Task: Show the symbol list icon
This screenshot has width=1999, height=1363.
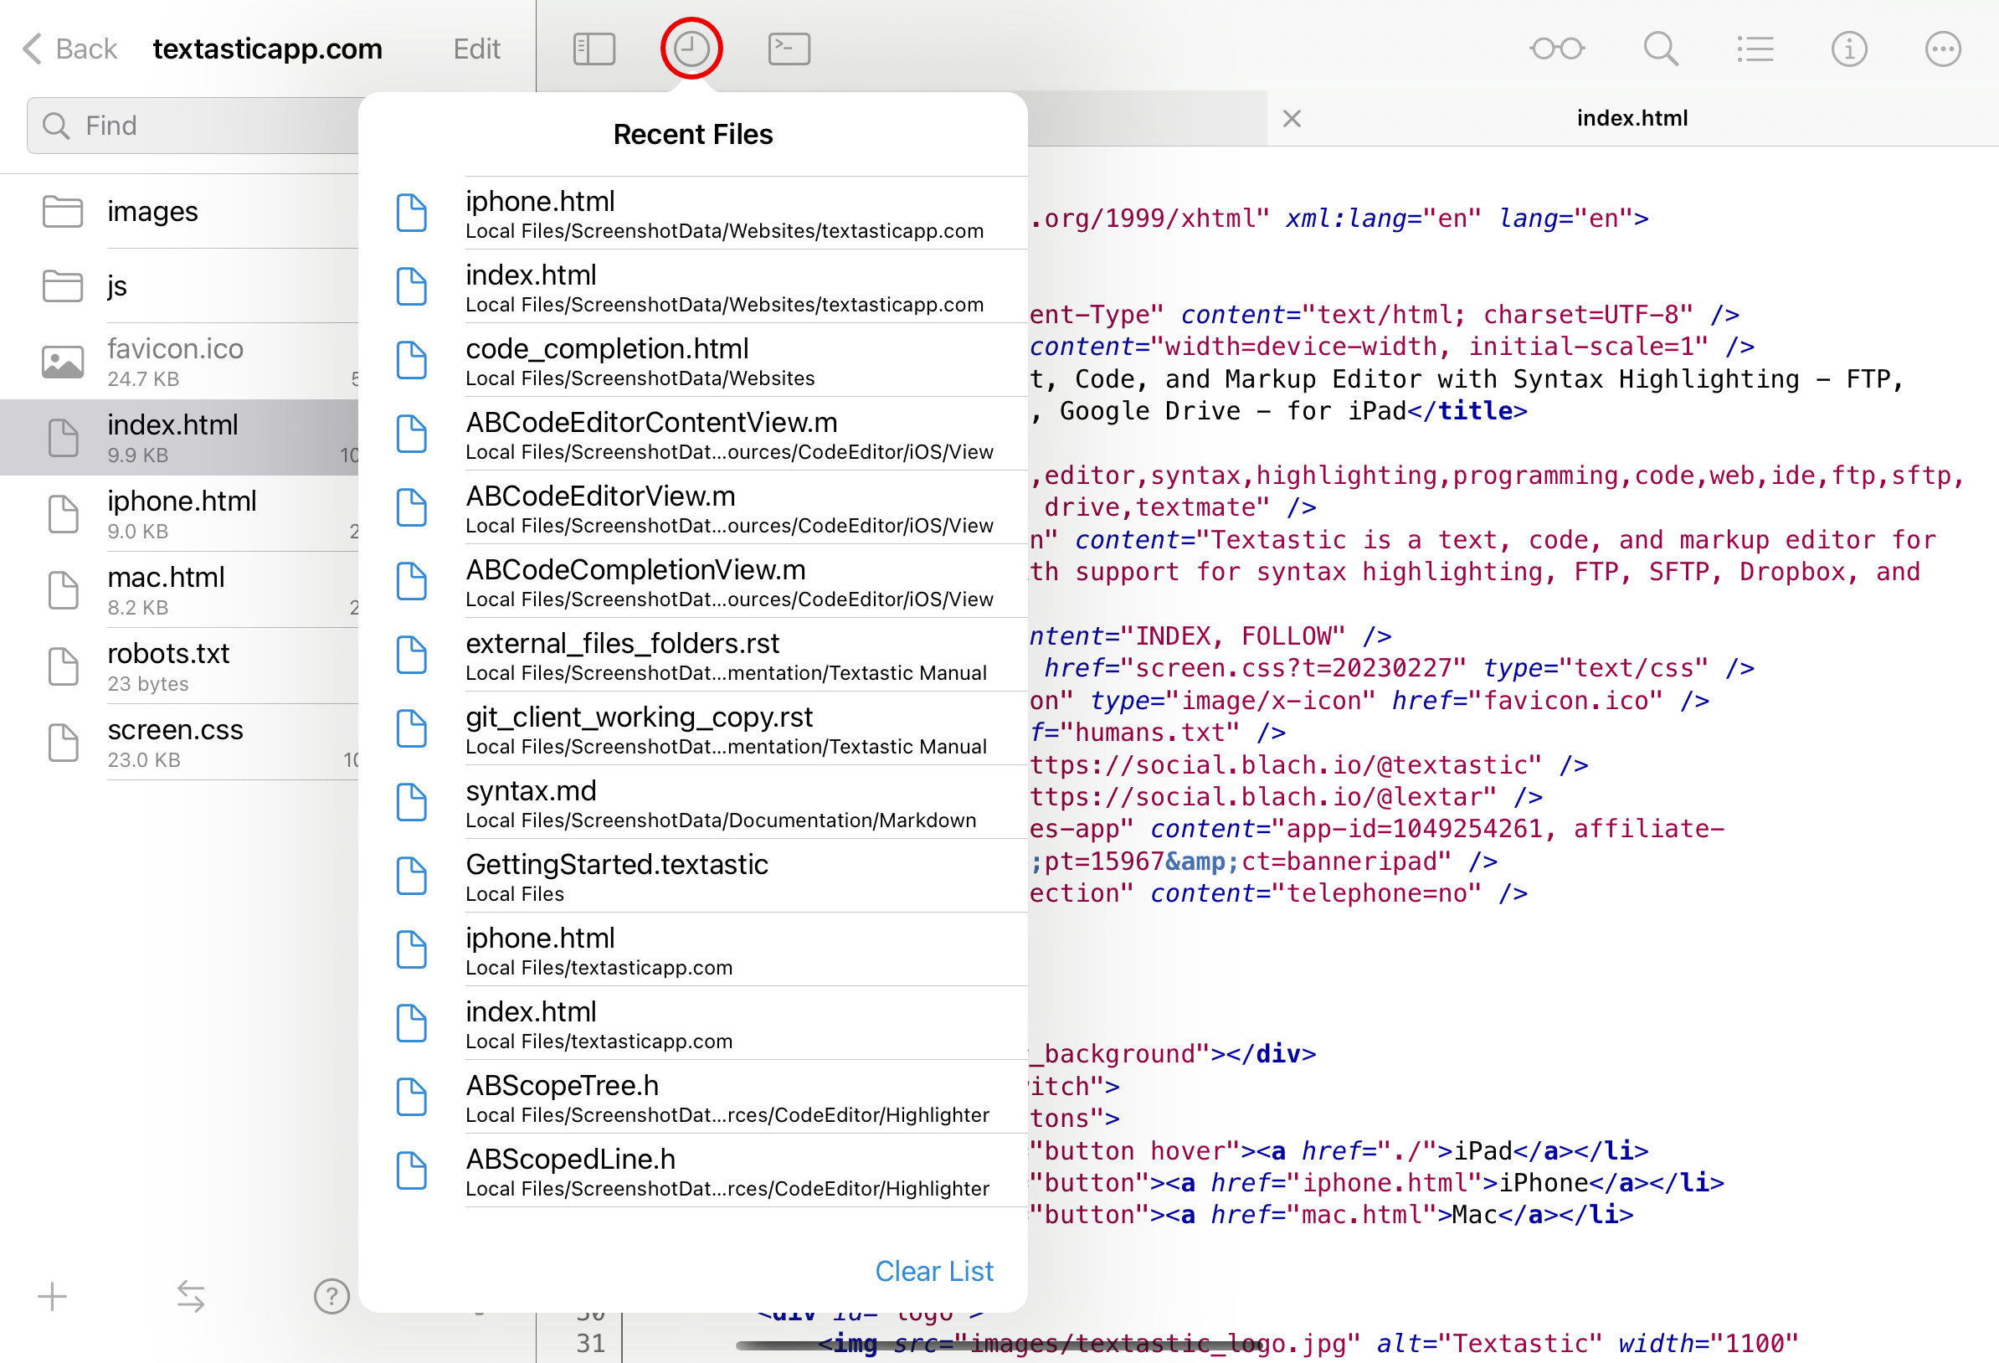Action: tap(1755, 49)
